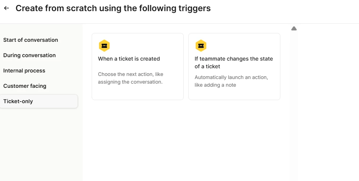Switch to During conversation triggers

(x=29, y=55)
